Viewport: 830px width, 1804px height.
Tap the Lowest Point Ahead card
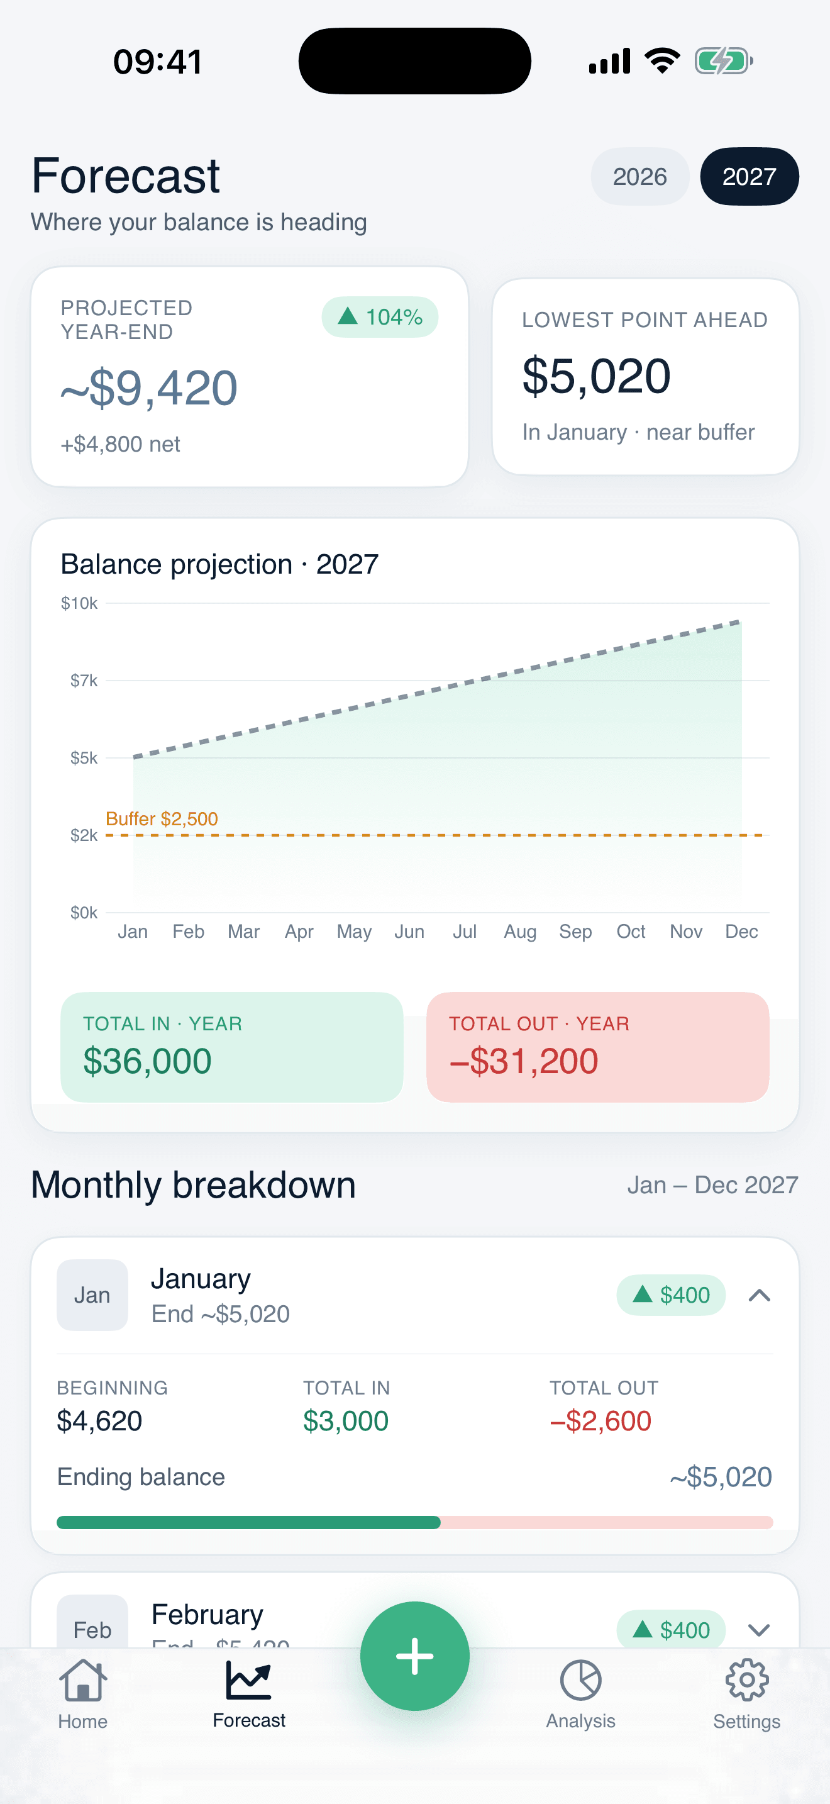(x=645, y=377)
